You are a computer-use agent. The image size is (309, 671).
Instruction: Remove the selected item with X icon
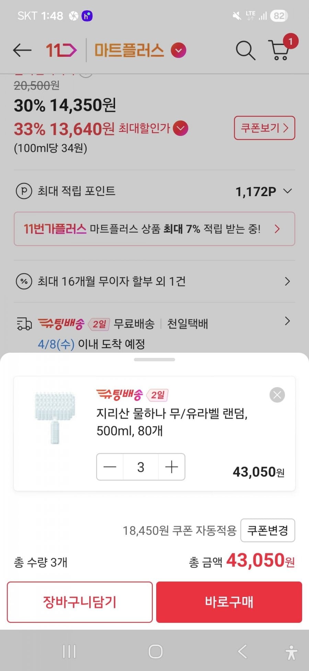[x=277, y=395]
